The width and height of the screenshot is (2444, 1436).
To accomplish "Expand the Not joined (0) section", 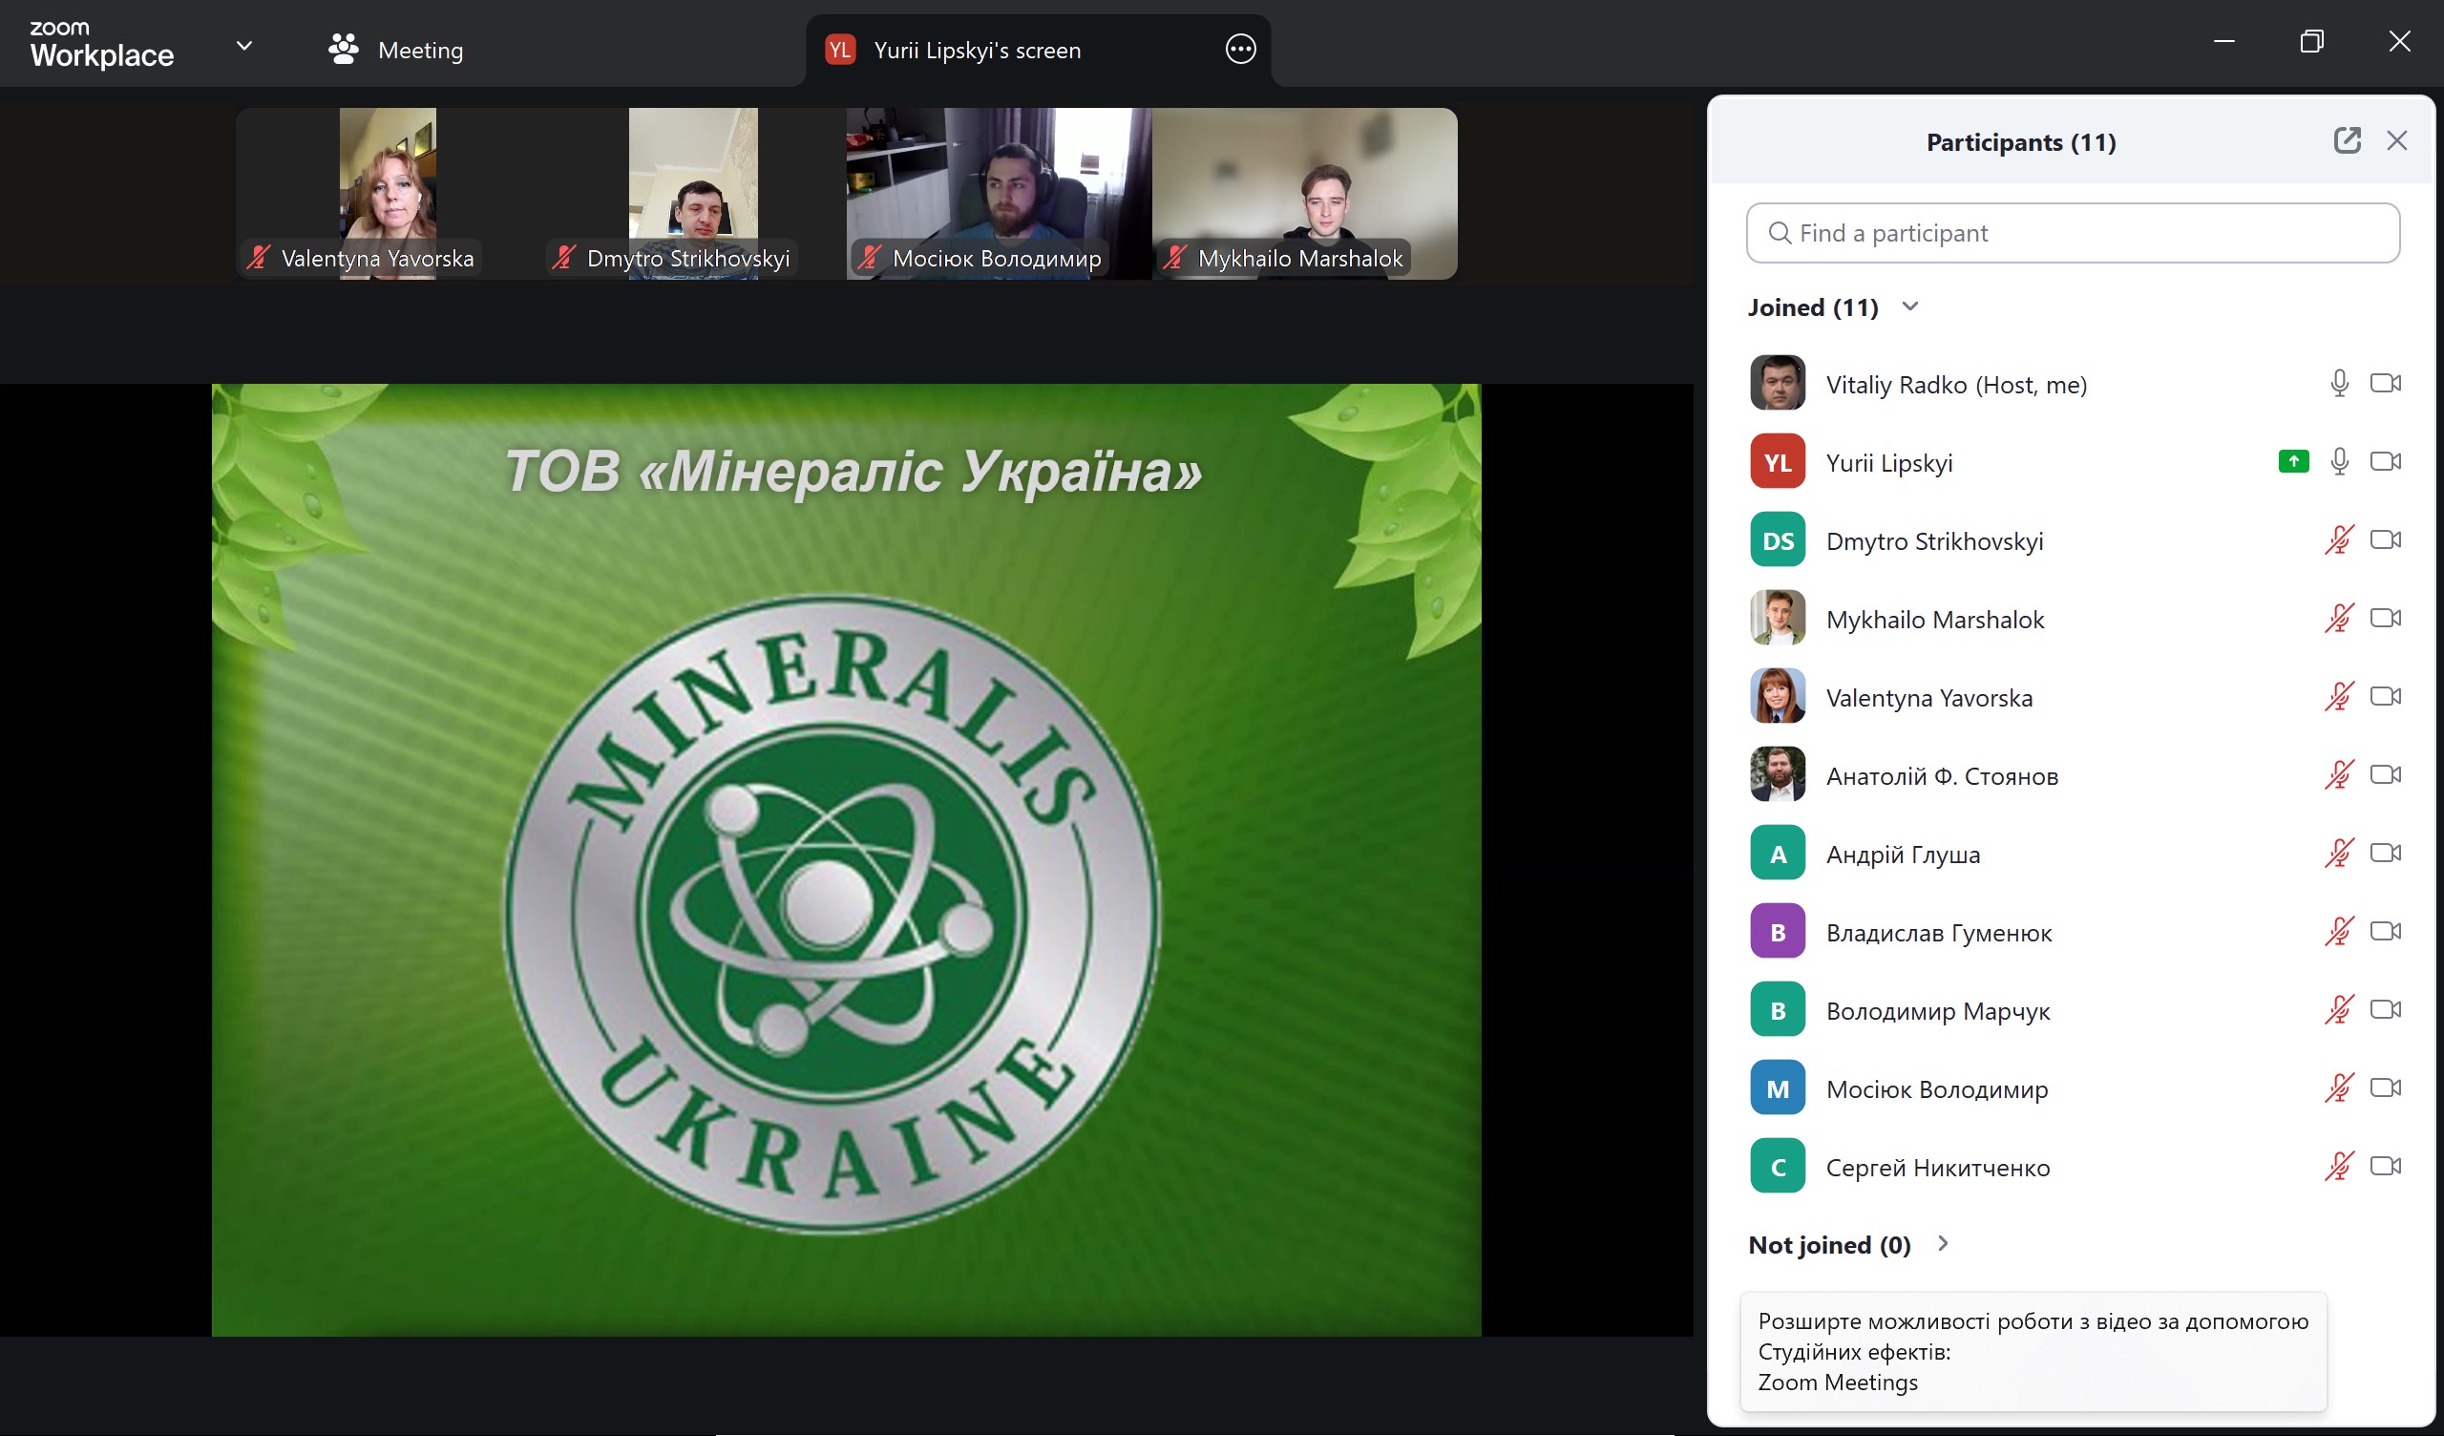I will pyautogui.click(x=1943, y=1244).
